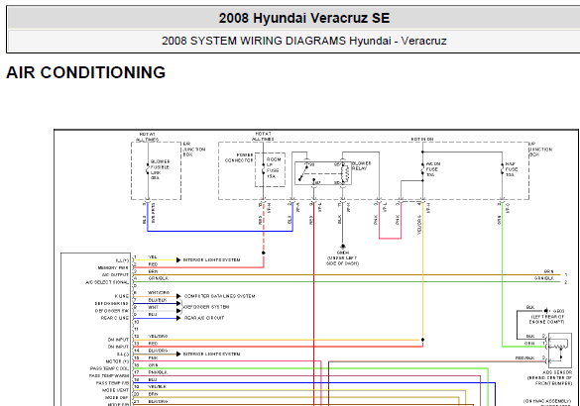Click the "MODE DEF" pin label

pyautogui.click(x=117, y=397)
